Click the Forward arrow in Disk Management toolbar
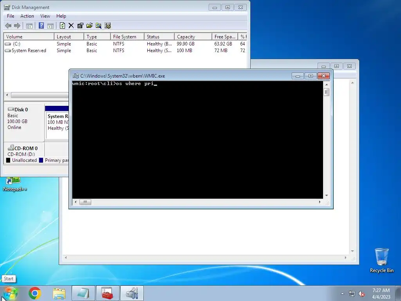The width and height of the screenshot is (401, 301). point(17,25)
